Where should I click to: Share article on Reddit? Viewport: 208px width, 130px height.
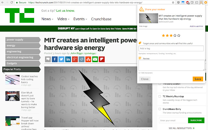(x=82, y=59)
